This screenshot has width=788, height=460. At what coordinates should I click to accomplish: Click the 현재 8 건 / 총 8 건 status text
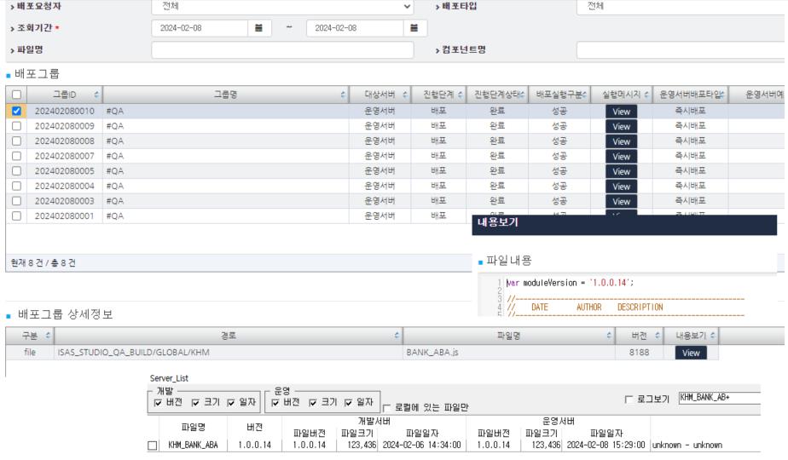coord(43,262)
